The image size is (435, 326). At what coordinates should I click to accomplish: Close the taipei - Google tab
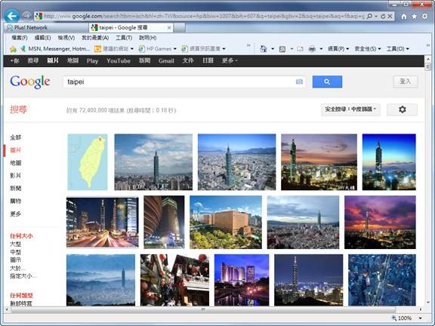click(x=169, y=27)
